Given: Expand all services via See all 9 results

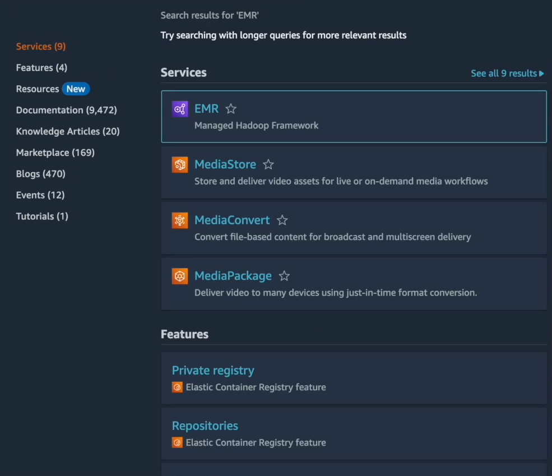Looking at the screenshot, I should [x=503, y=73].
